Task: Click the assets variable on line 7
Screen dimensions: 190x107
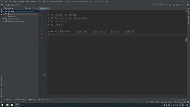Action: 52,31
